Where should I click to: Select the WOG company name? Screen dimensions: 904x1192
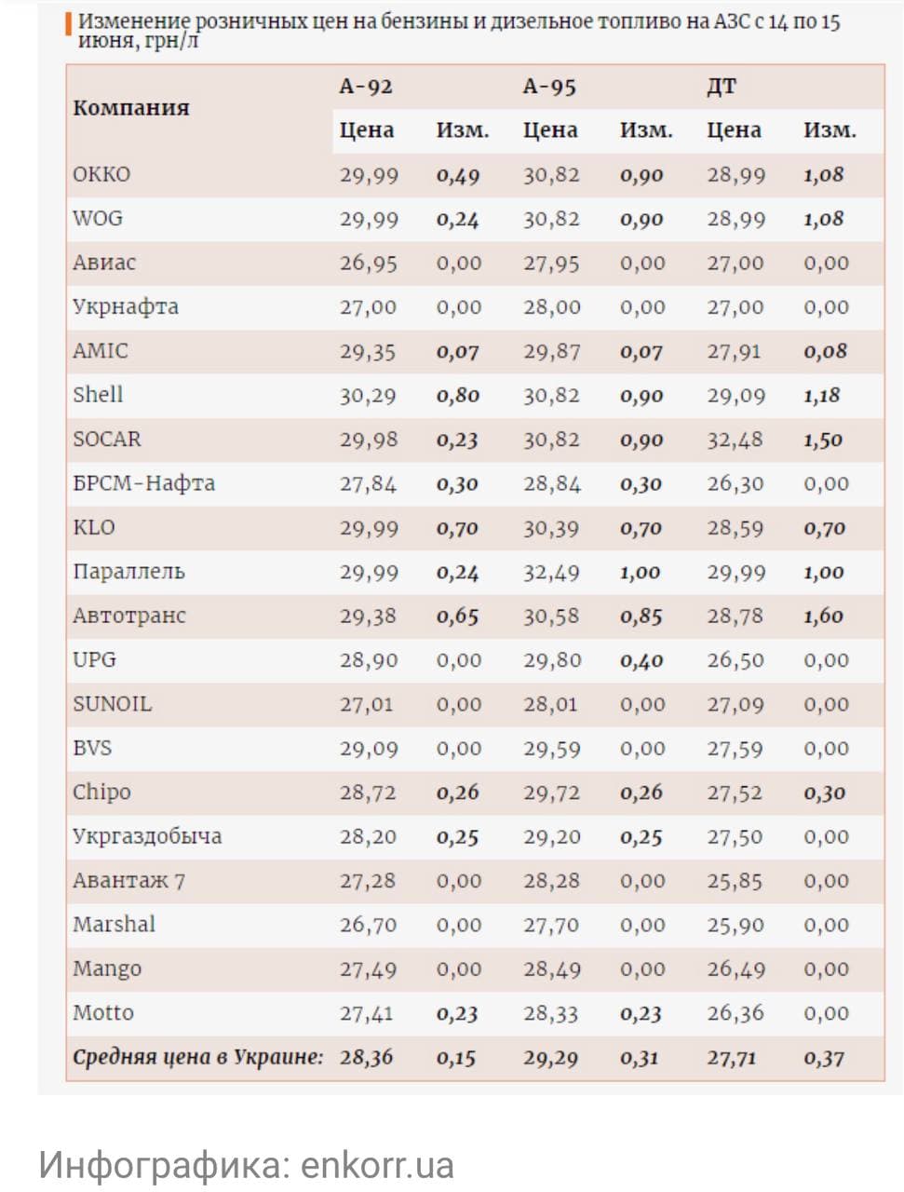tap(98, 218)
